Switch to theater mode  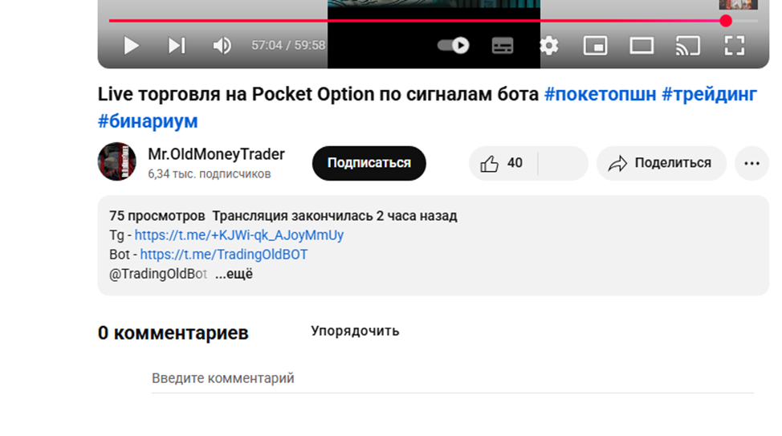pyautogui.click(x=641, y=46)
